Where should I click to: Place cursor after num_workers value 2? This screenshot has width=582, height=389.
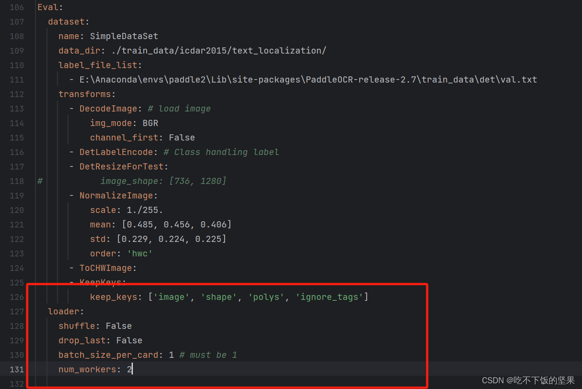tap(132, 369)
